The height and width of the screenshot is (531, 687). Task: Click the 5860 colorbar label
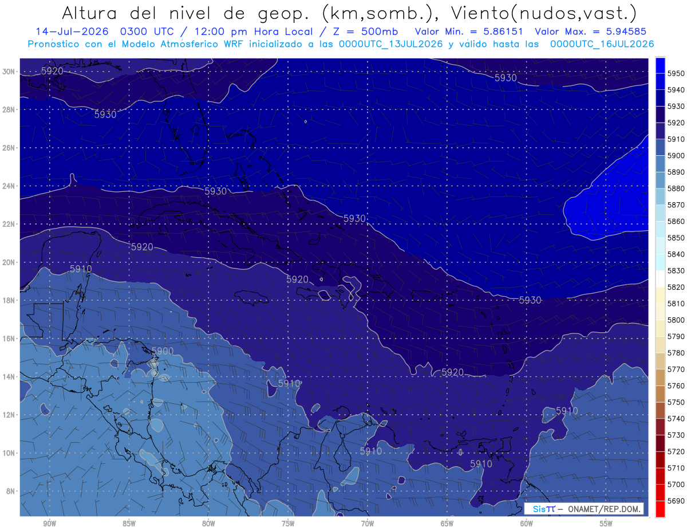point(677,221)
